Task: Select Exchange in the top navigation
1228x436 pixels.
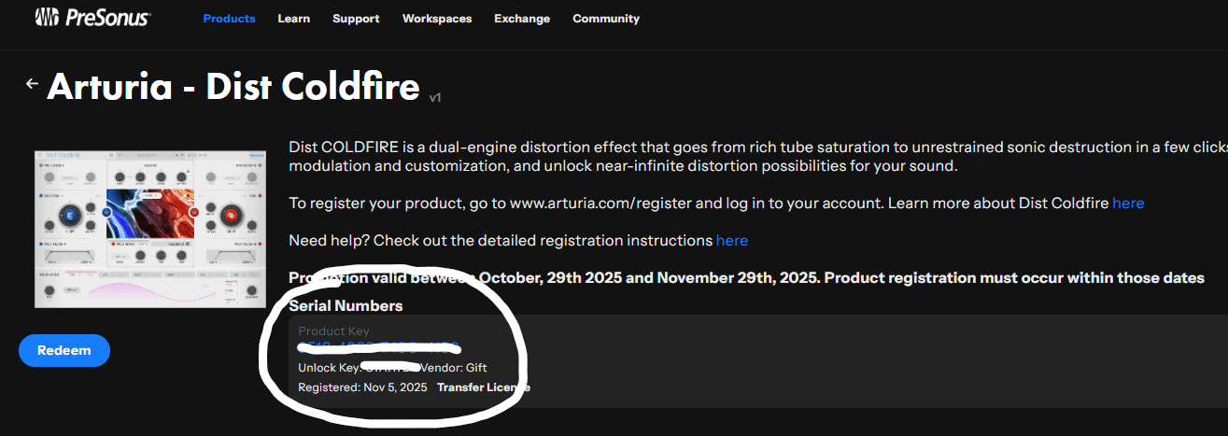Action: (520, 19)
